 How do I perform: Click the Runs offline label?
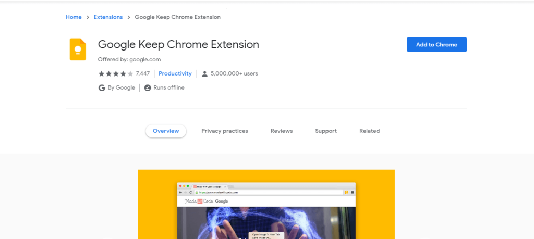point(169,87)
